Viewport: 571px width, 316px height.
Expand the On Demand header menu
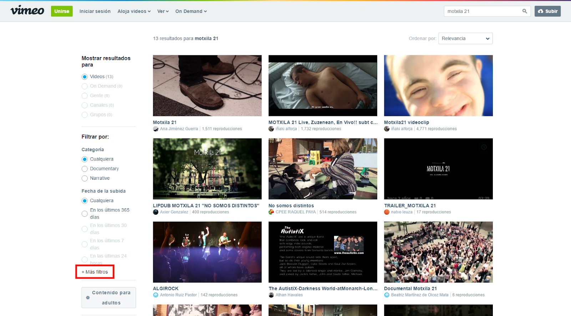(191, 11)
